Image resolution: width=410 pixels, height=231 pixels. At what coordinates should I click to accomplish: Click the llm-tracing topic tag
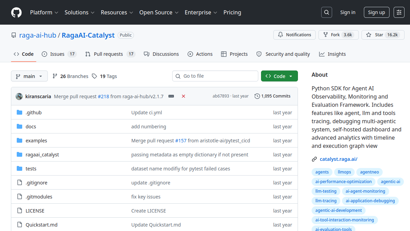tap(326, 201)
